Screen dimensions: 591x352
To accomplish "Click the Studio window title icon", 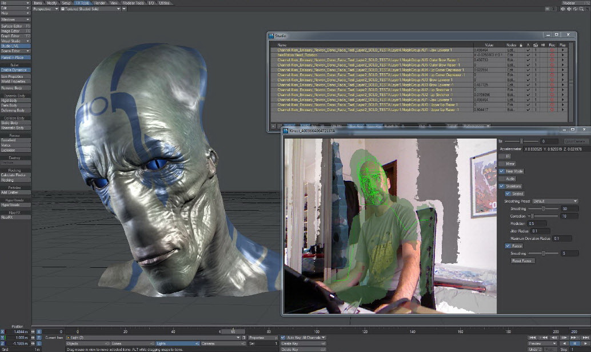I will [x=271, y=35].
